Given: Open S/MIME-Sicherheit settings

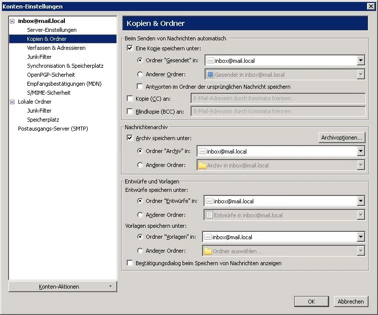Looking at the screenshot, I should [x=49, y=93].
